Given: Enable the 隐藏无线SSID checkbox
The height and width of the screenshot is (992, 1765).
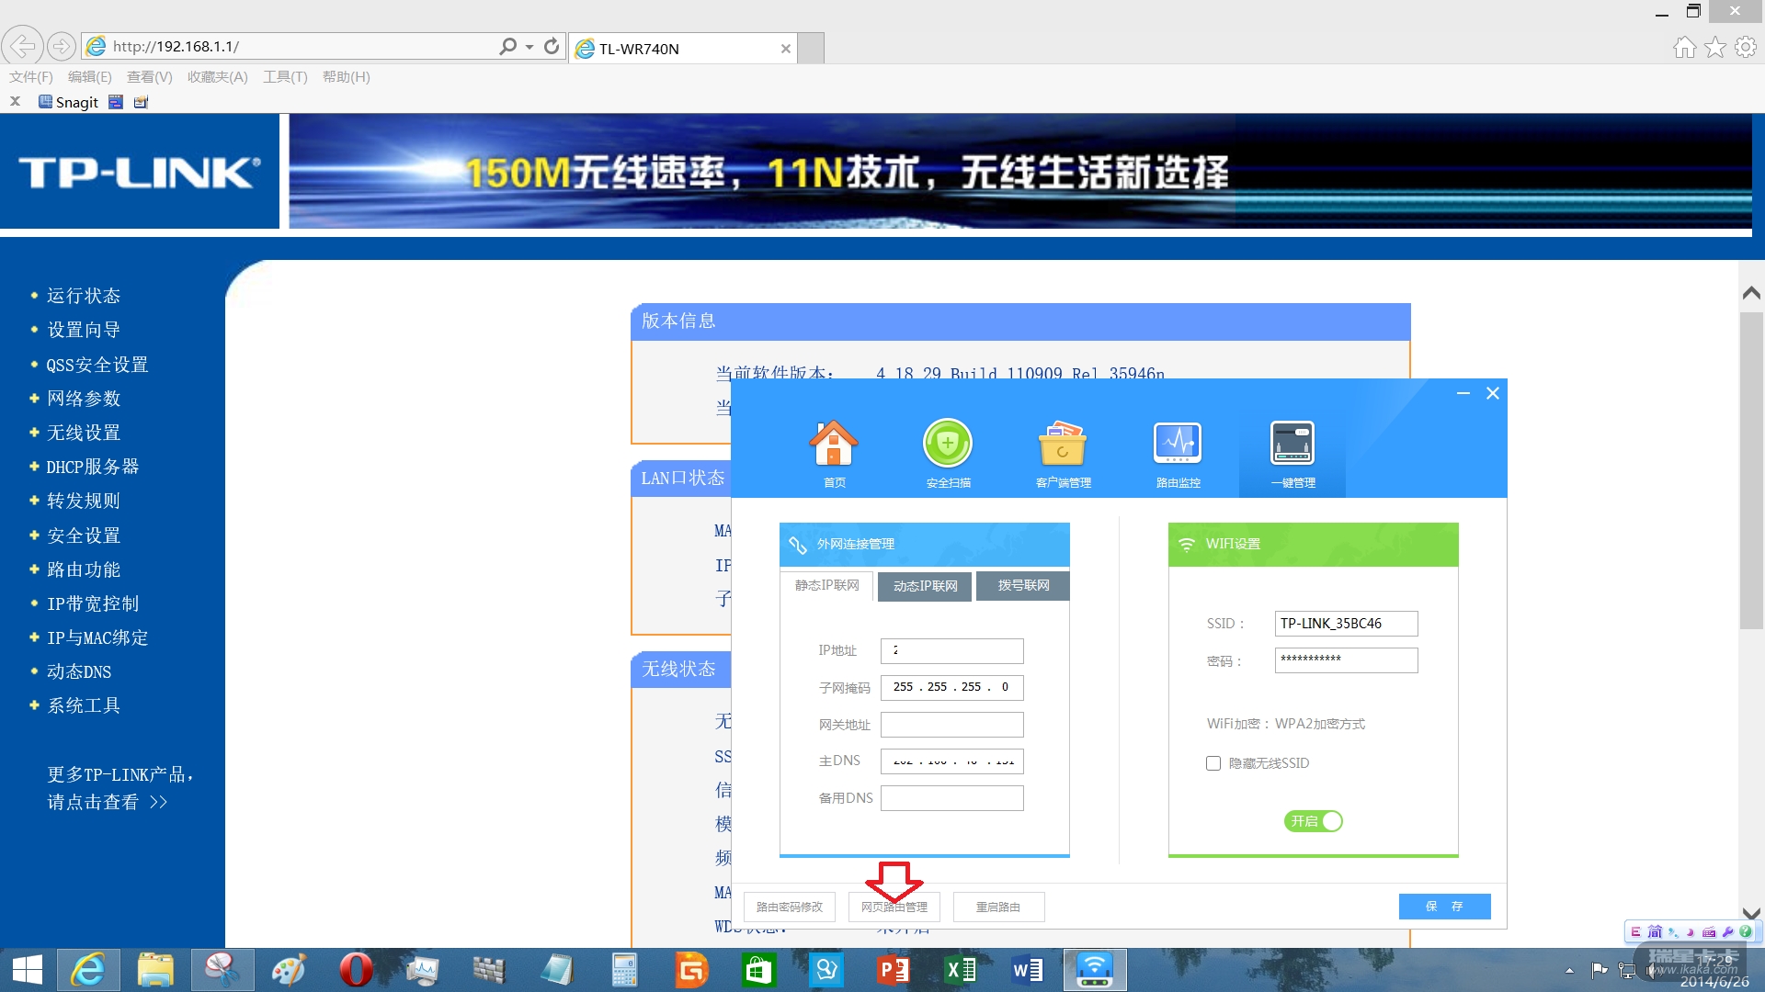Looking at the screenshot, I should [1213, 763].
